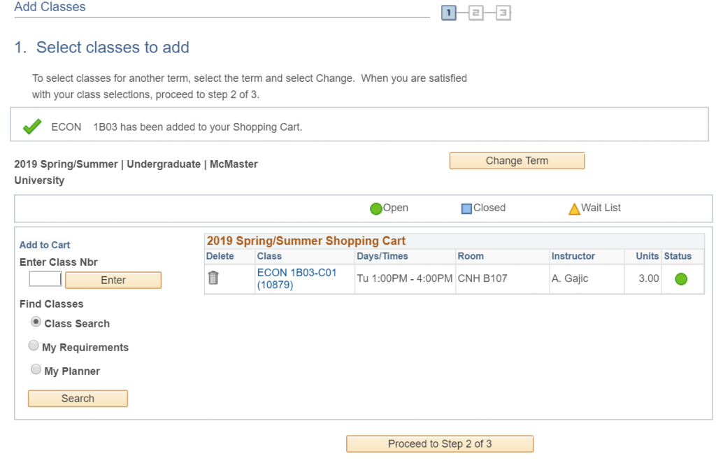Hit the Search button under Find Classes
The width and height of the screenshot is (716, 463).
78,399
